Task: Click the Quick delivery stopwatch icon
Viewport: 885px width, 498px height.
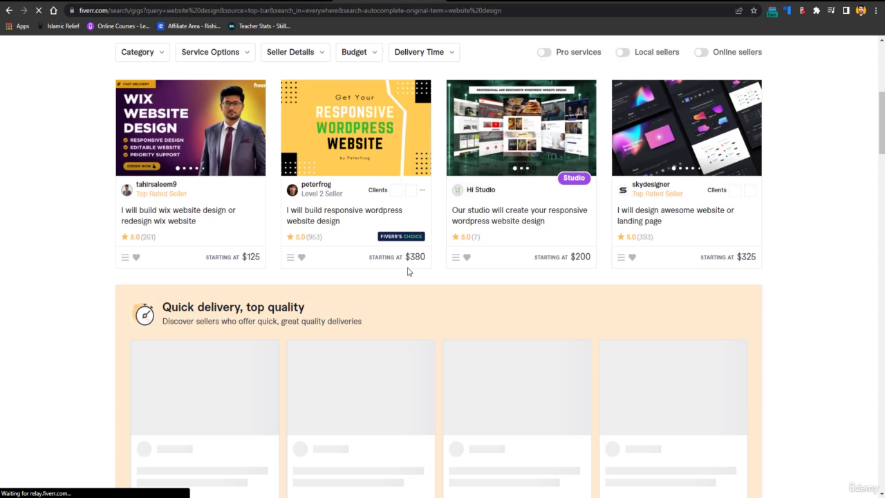Action: (x=144, y=314)
